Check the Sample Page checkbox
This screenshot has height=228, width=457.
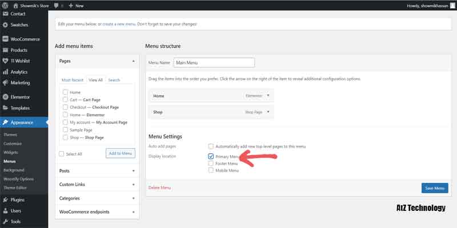(x=65, y=130)
